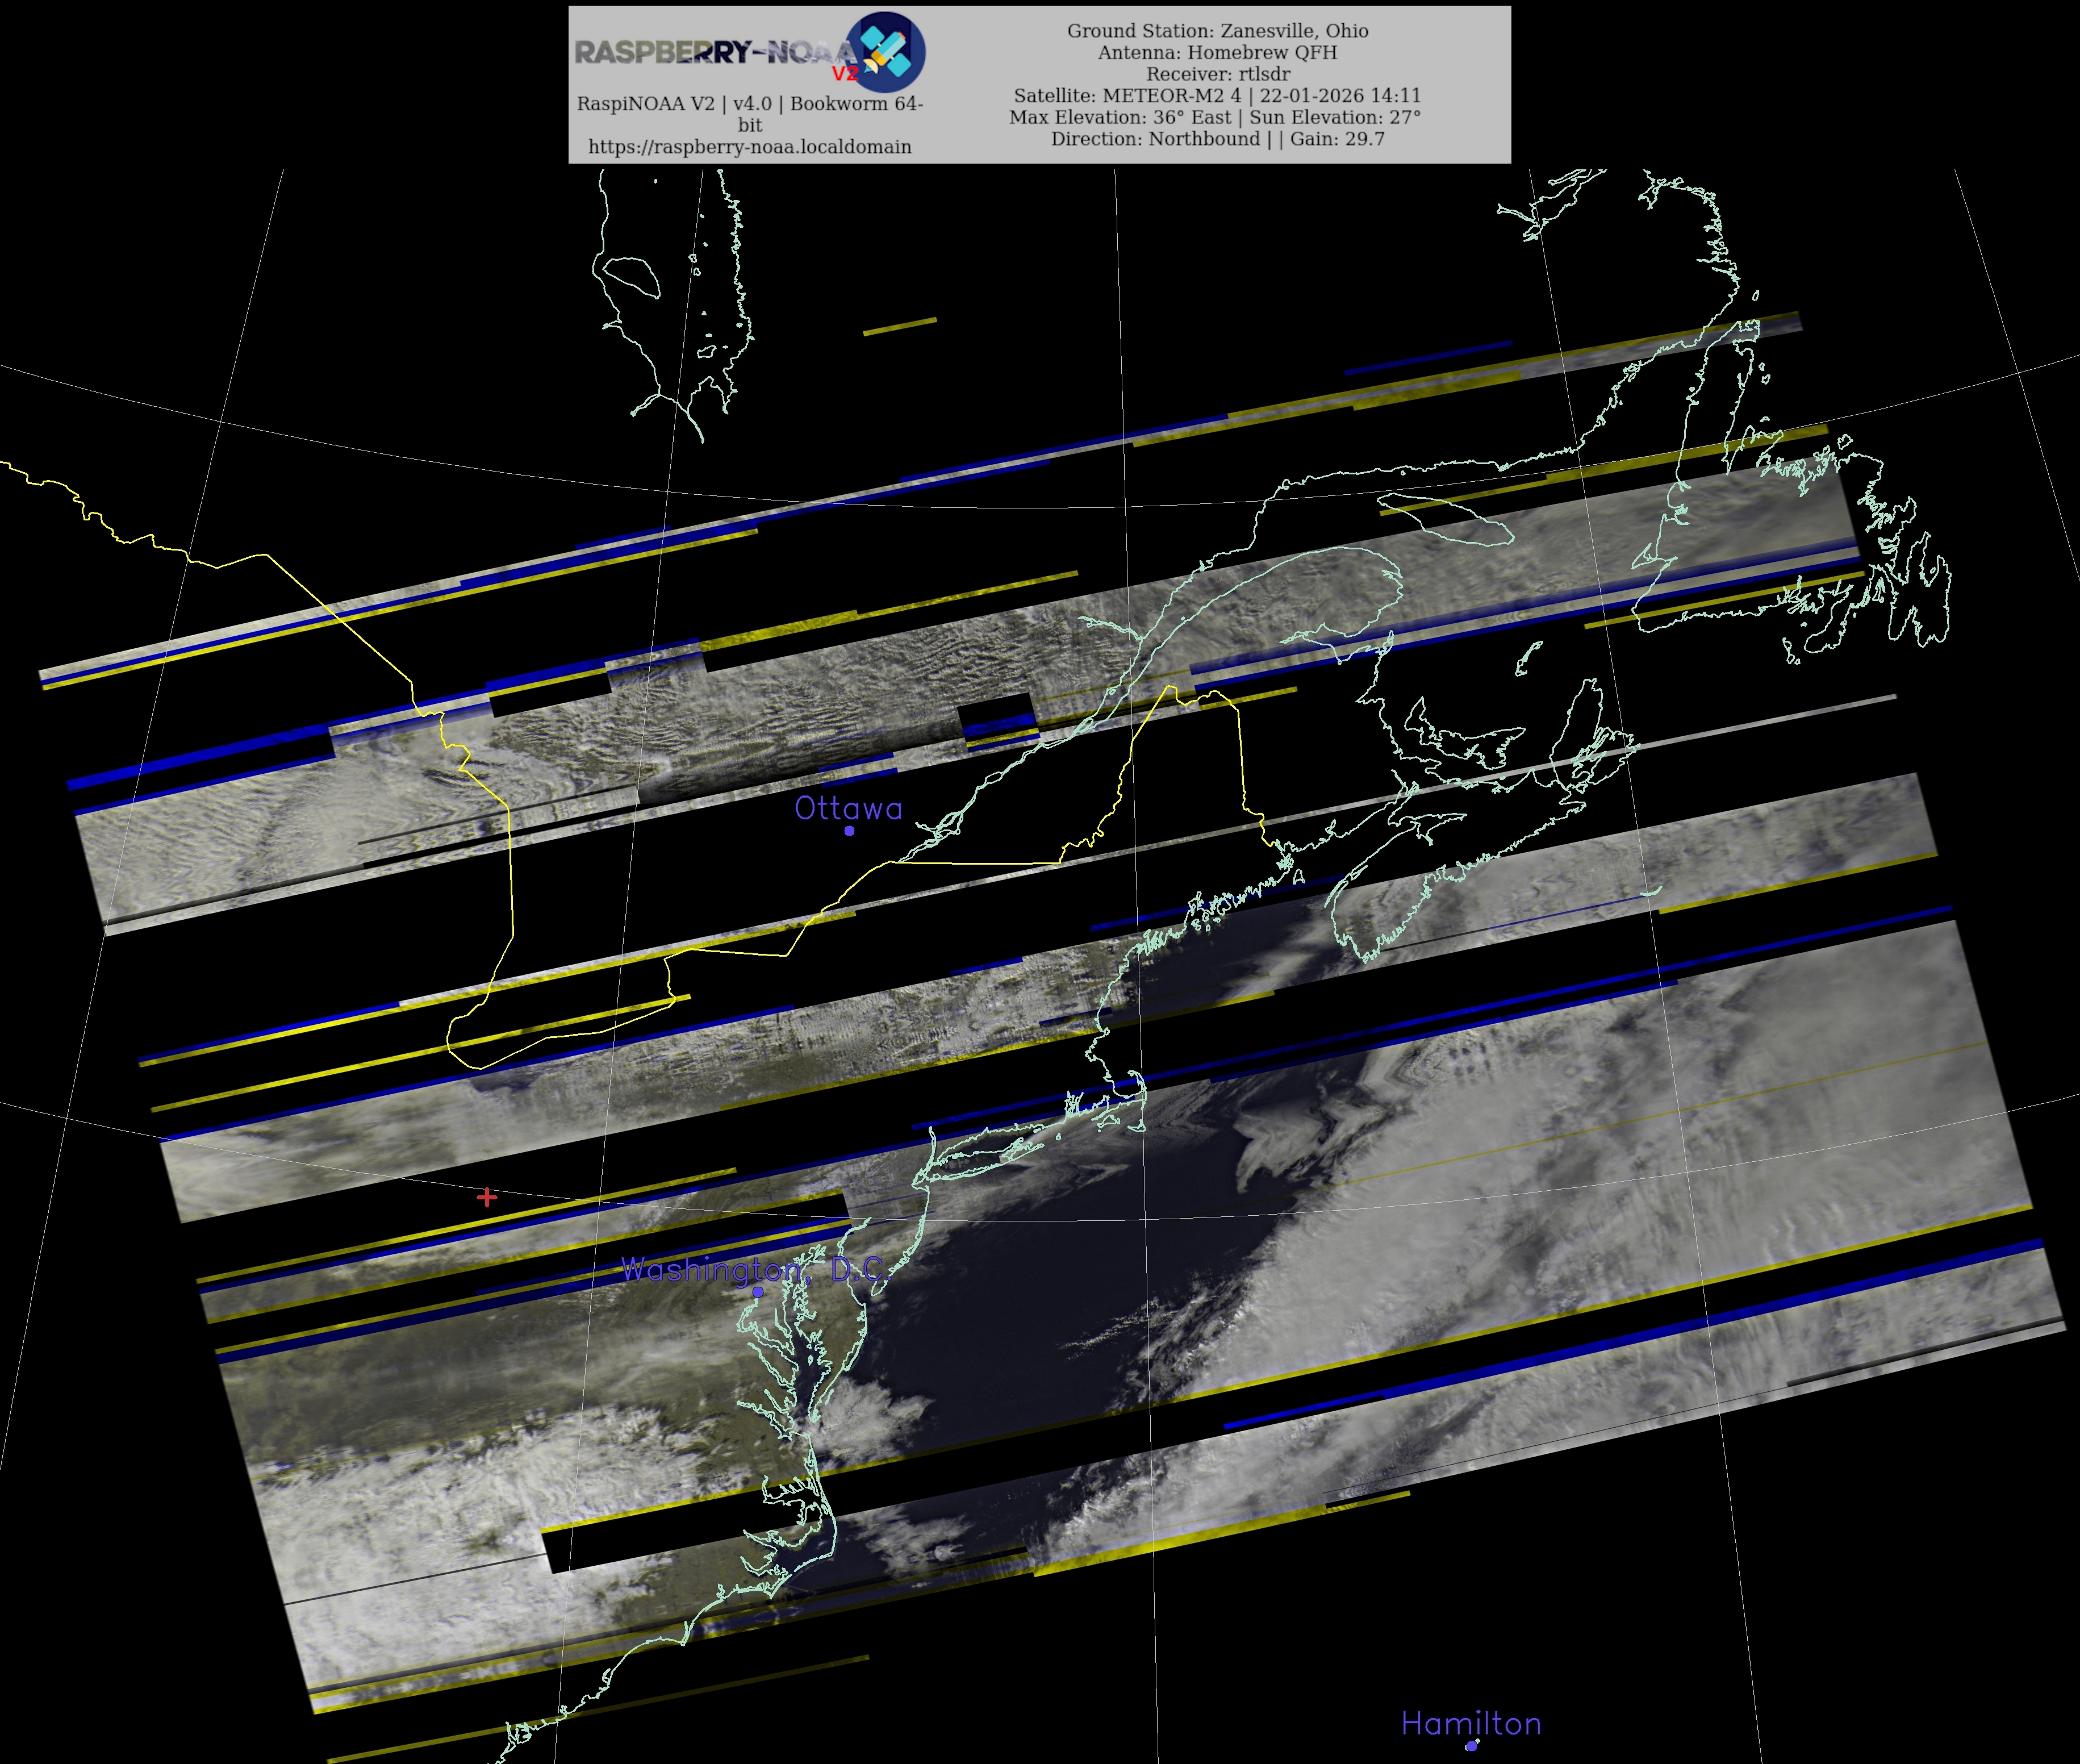This screenshot has height=1764, width=2080.
Task: Click the Washington, D.C. dot marker
Action: [758, 1292]
